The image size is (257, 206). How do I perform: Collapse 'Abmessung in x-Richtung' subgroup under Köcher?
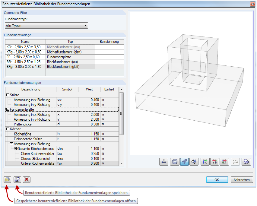[x=11, y=144]
